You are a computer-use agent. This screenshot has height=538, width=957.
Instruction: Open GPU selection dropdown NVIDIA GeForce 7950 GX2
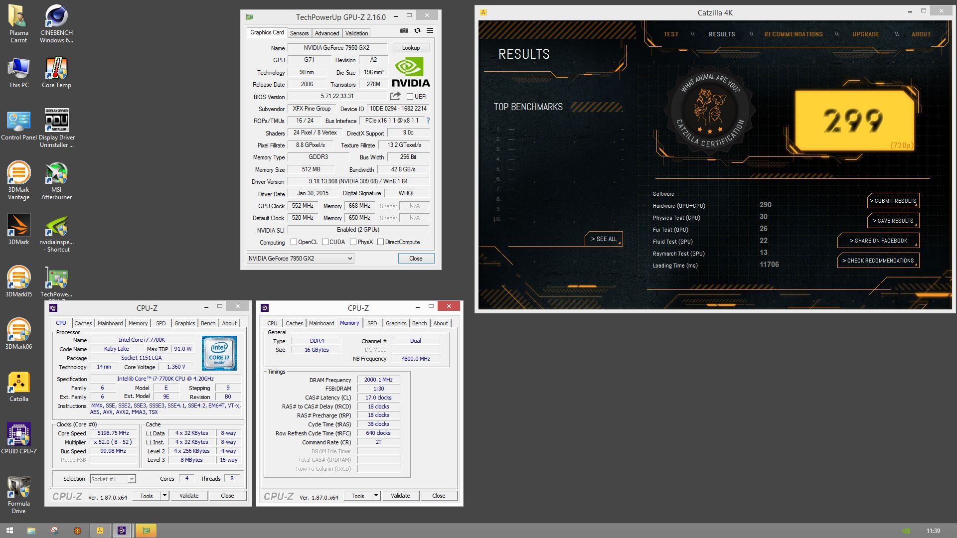301,259
